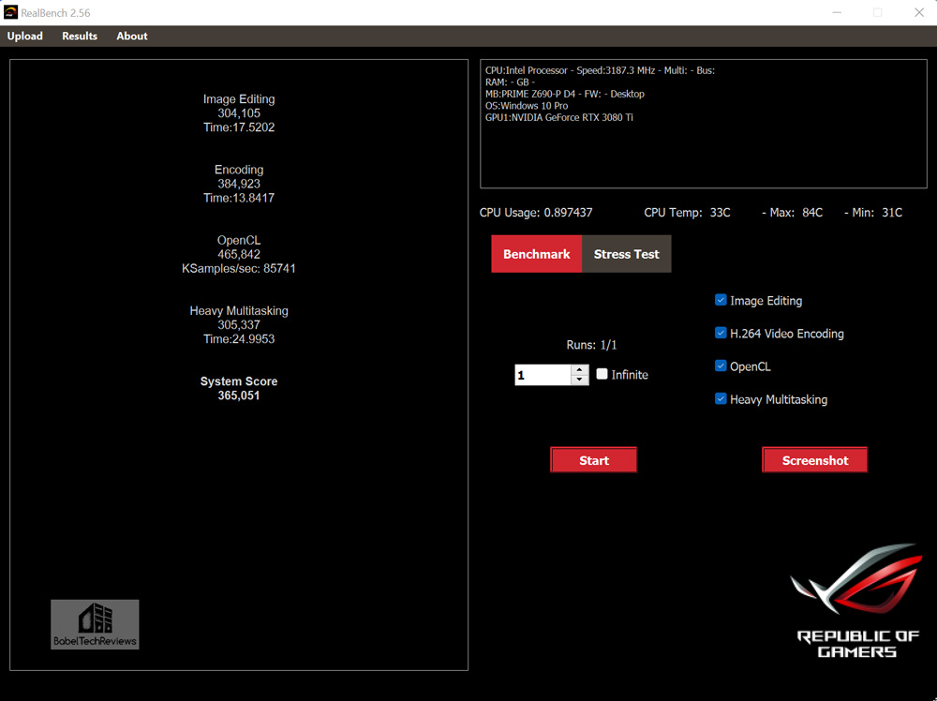
Task: Click the Encoding score 384,923
Action: pos(239,184)
